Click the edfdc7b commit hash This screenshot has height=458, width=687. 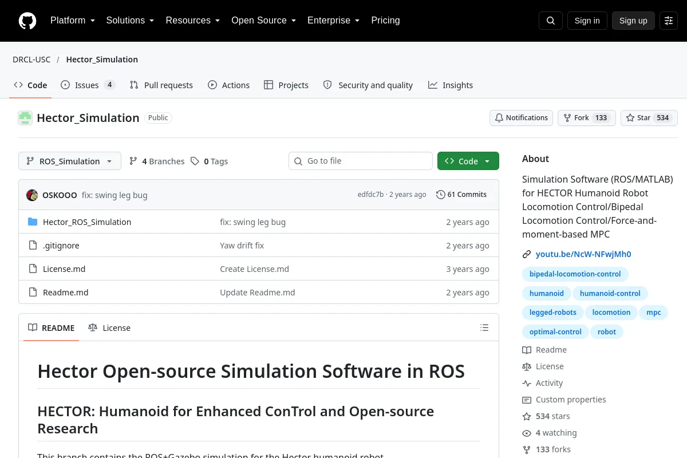coord(370,195)
